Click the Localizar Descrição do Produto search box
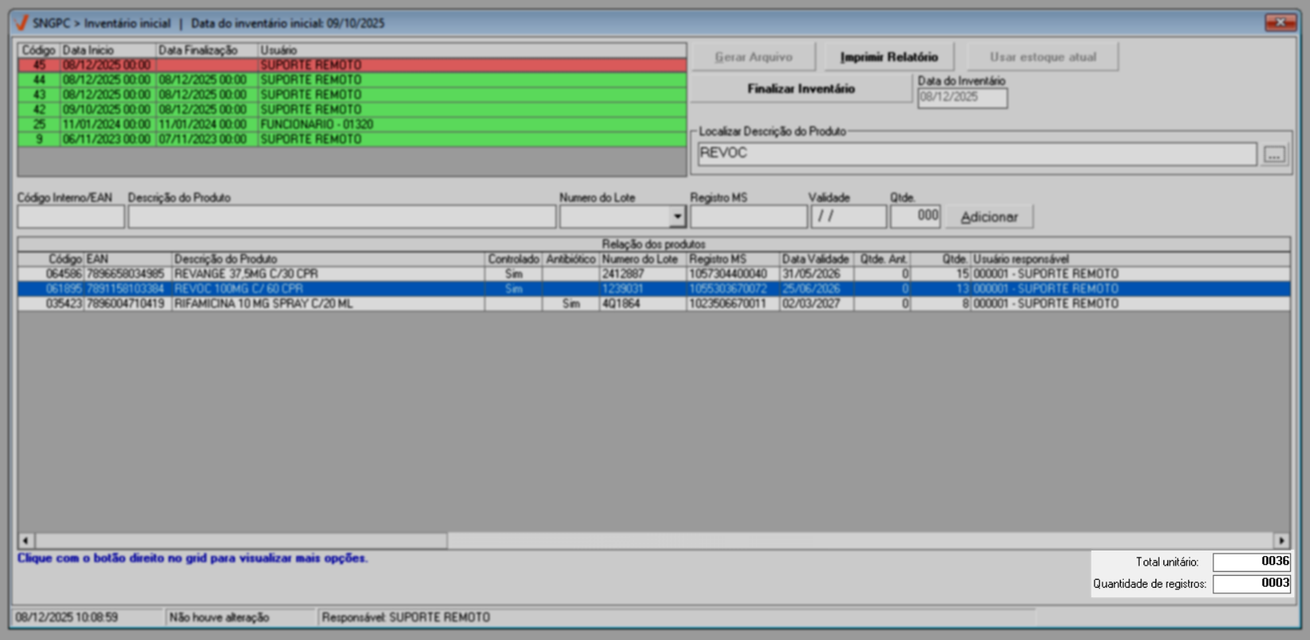The height and width of the screenshot is (640, 1310). 976,154
